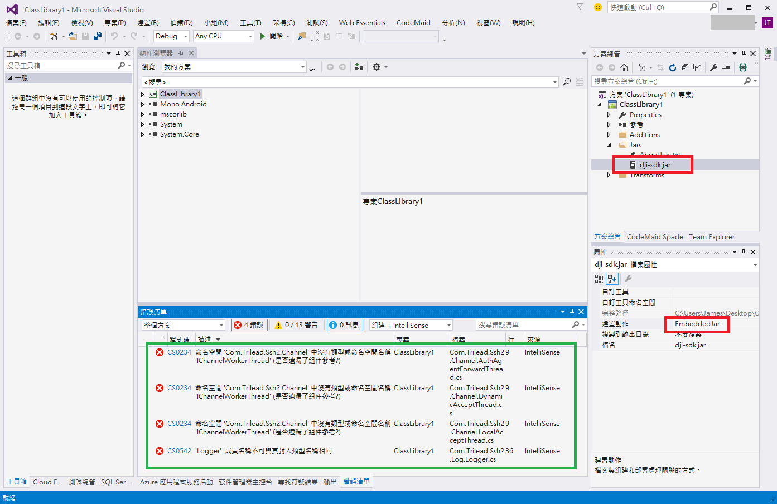Click Add to References icon in Object Browser
This screenshot has width=777, height=504.
359,67
